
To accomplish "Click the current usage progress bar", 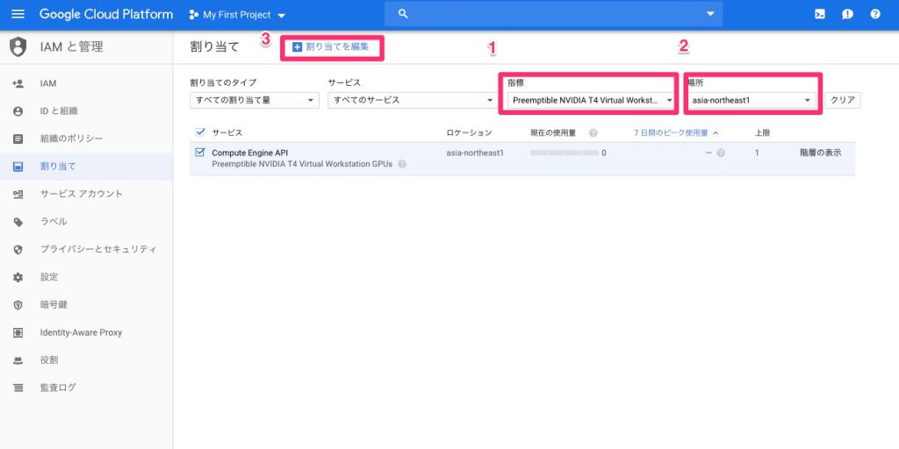I will click(x=565, y=153).
